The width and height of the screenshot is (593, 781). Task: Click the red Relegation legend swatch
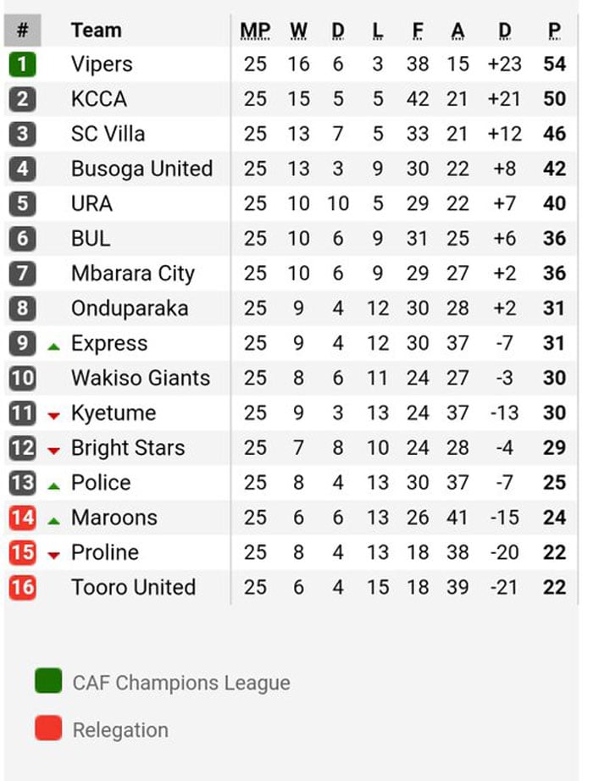click(48, 728)
